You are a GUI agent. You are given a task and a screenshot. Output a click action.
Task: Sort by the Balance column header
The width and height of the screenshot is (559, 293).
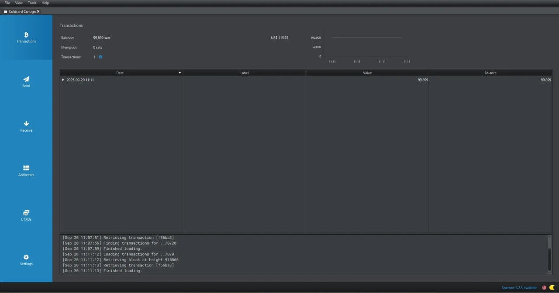(x=490, y=73)
